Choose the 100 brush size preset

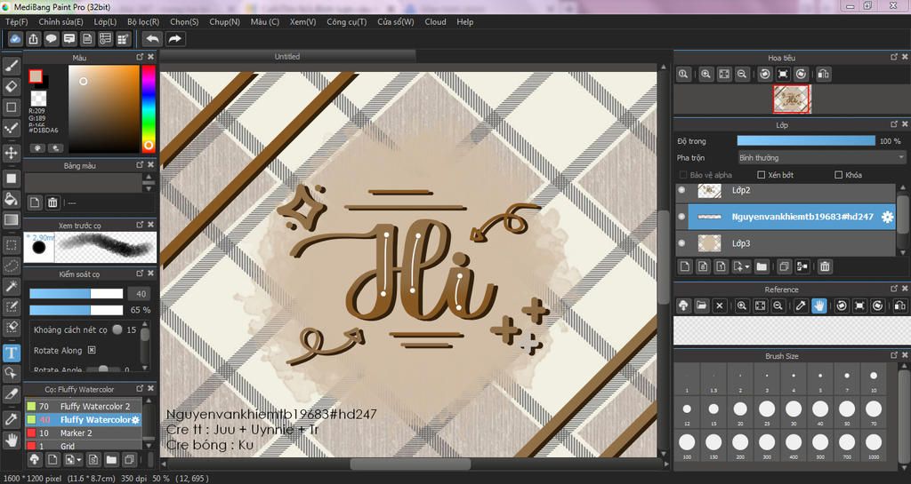pos(688,445)
